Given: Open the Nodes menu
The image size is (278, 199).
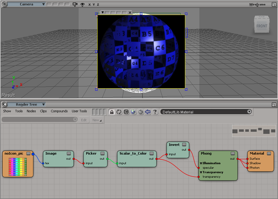Looking at the screenshot, I should click(x=31, y=111).
